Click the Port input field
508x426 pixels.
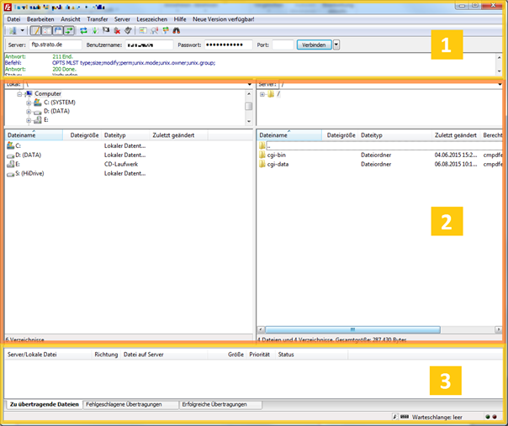[283, 45]
